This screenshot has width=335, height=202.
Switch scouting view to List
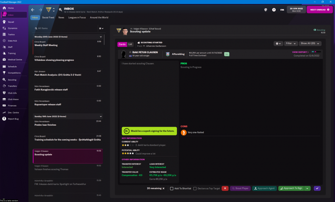point(130,44)
